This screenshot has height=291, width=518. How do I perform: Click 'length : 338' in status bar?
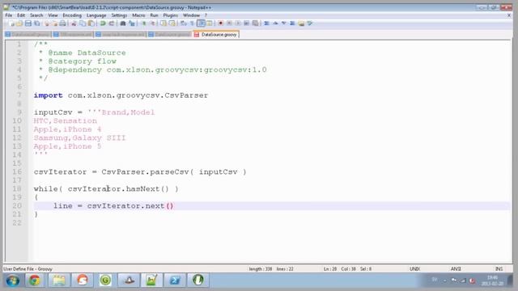point(261,269)
